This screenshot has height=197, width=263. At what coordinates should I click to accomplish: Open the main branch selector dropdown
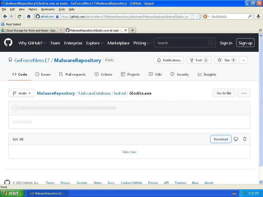[22, 93]
